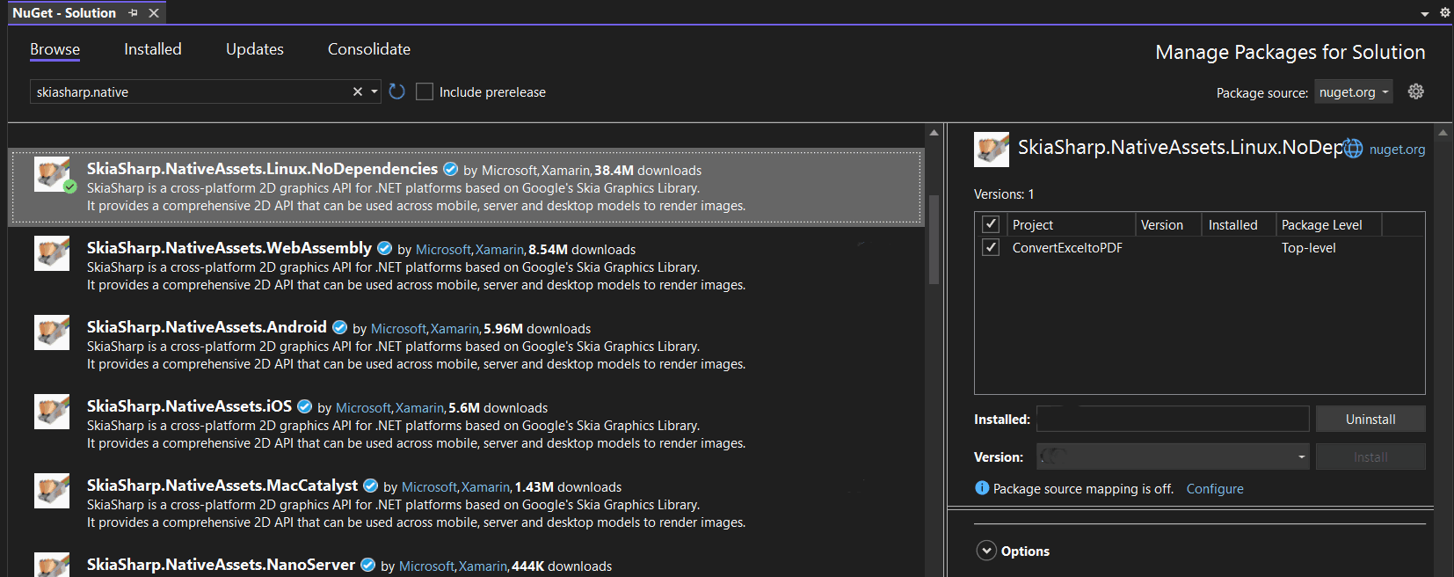The image size is (1454, 577).
Task: Select SkiaSharp.NativeAssets.Android package row
Action: click(x=466, y=346)
